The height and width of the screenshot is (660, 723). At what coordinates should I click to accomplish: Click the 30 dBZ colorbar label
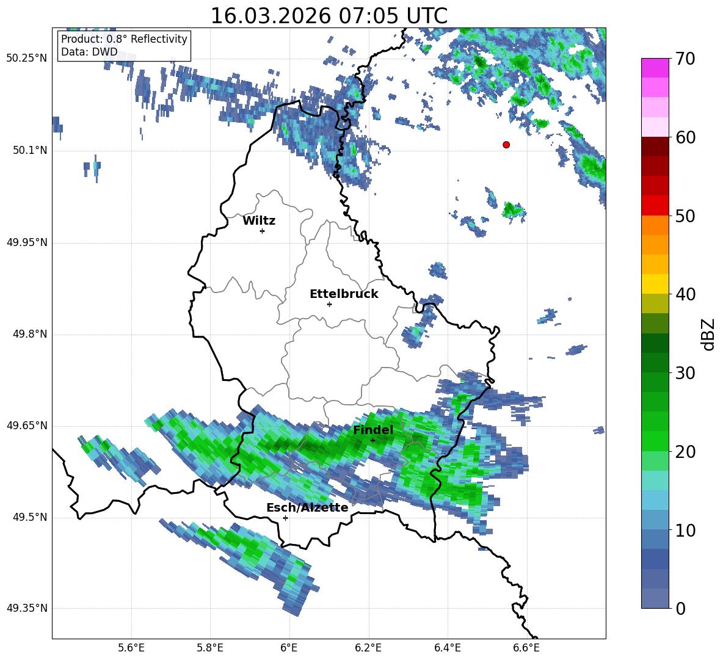tap(685, 373)
